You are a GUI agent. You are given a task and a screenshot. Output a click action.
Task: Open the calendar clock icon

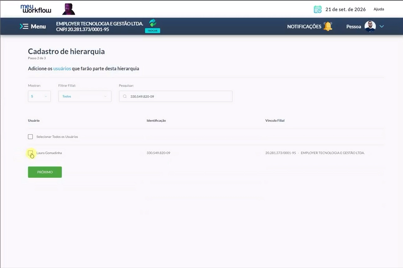pos(318,9)
